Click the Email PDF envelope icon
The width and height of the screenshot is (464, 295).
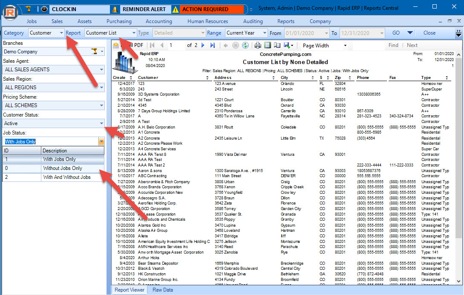(116, 45)
